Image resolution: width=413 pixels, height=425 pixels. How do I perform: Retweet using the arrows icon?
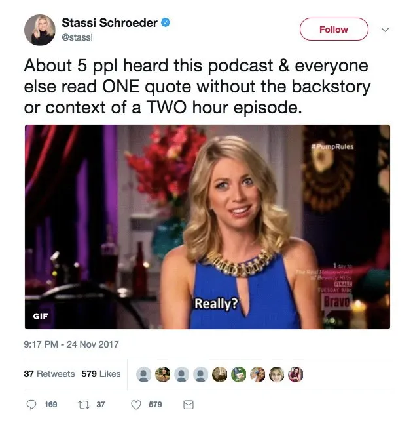pyautogui.click(x=82, y=405)
